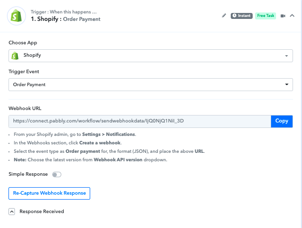Click the video camera tutorial icon
This screenshot has height=228, width=302.
(283, 16)
